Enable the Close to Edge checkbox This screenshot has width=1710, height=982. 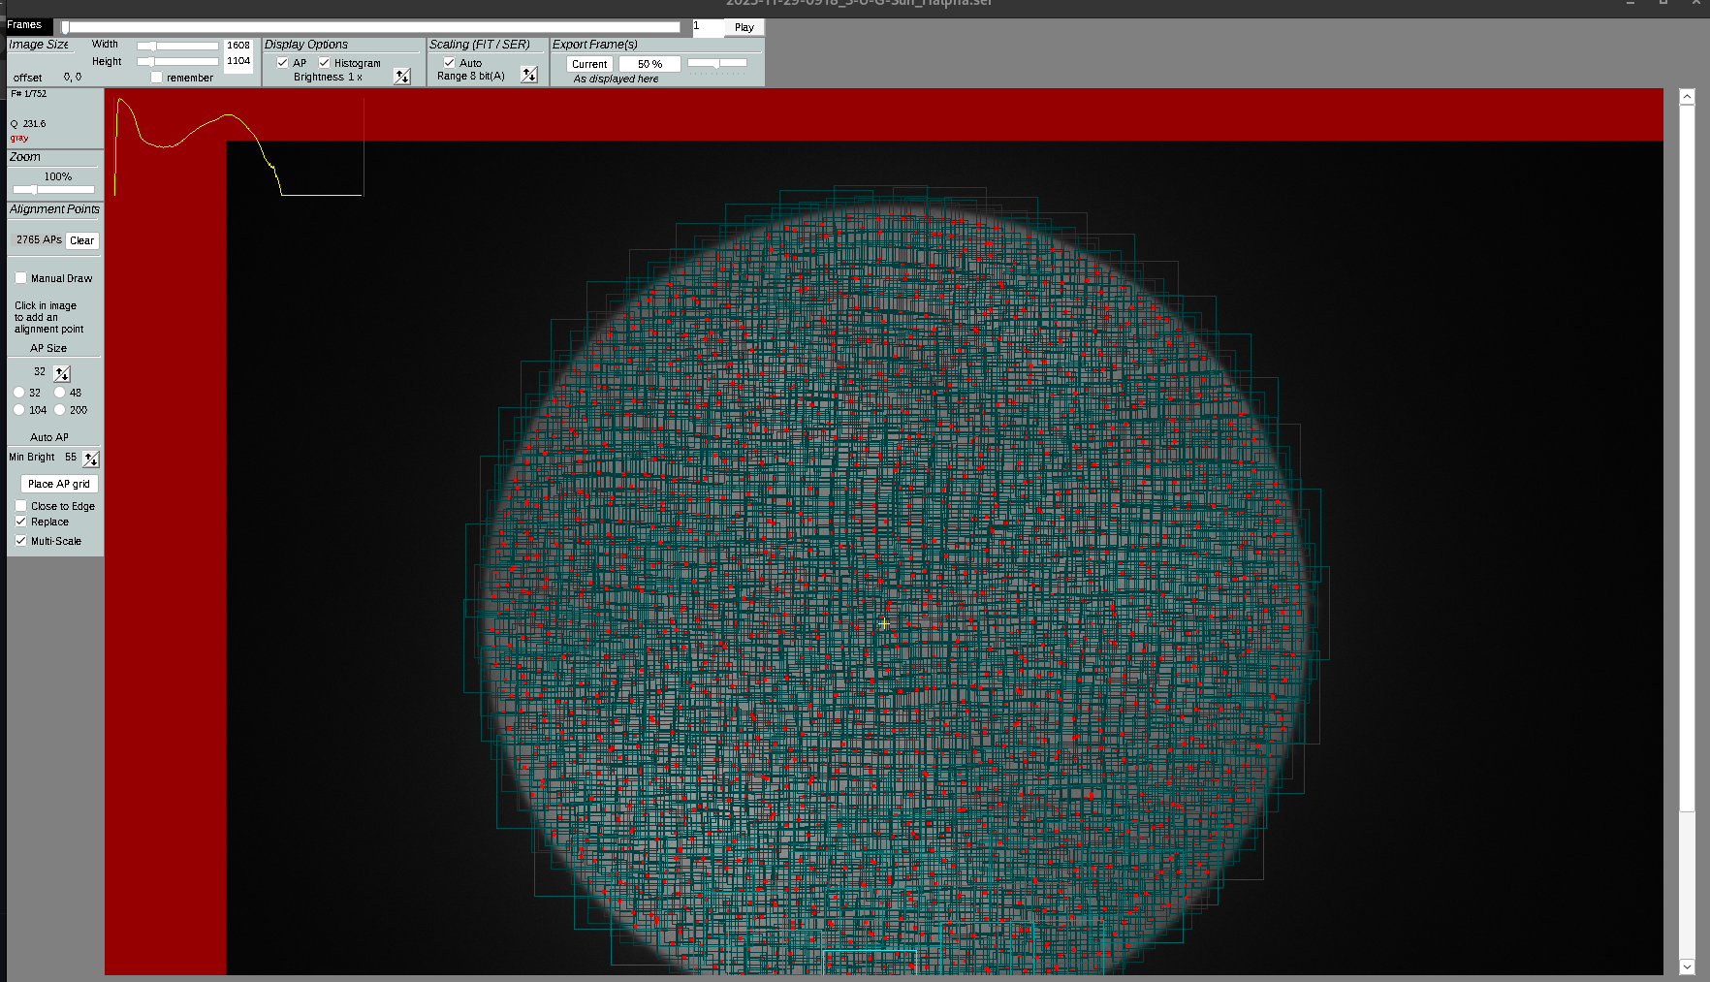pyautogui.click(x=21, y=506)
